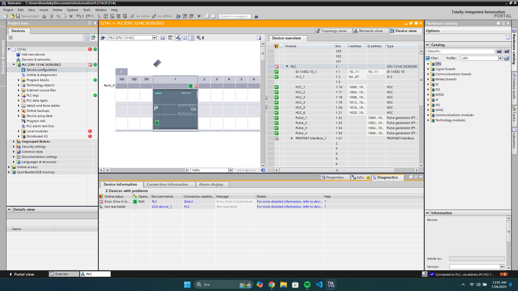518x291 pixels.
Task: Click the Accessible devices icon in the toolbar
Action: pyautogui.click(x=178, y=16)
